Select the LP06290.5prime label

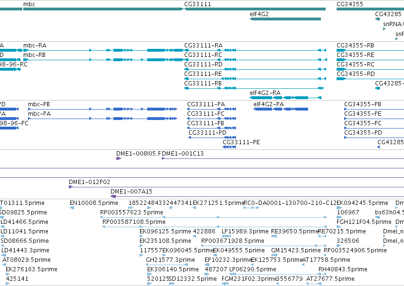pos(253,269)
